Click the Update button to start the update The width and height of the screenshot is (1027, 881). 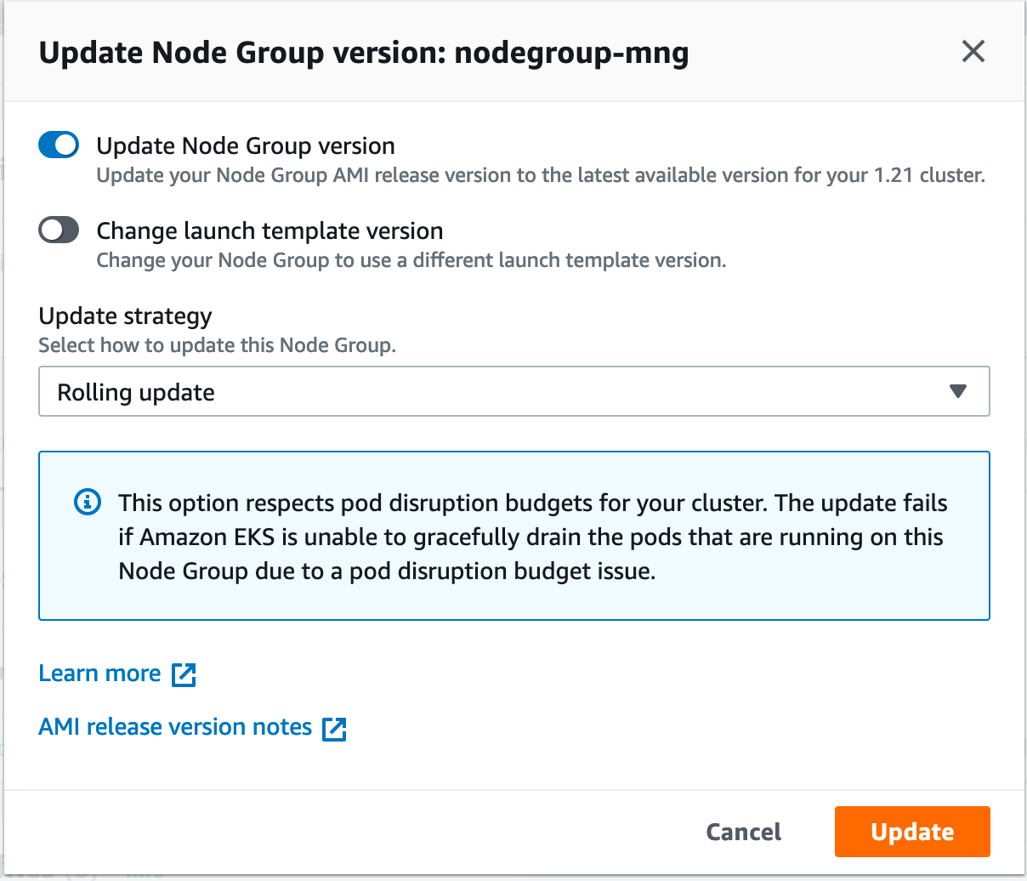911,832
